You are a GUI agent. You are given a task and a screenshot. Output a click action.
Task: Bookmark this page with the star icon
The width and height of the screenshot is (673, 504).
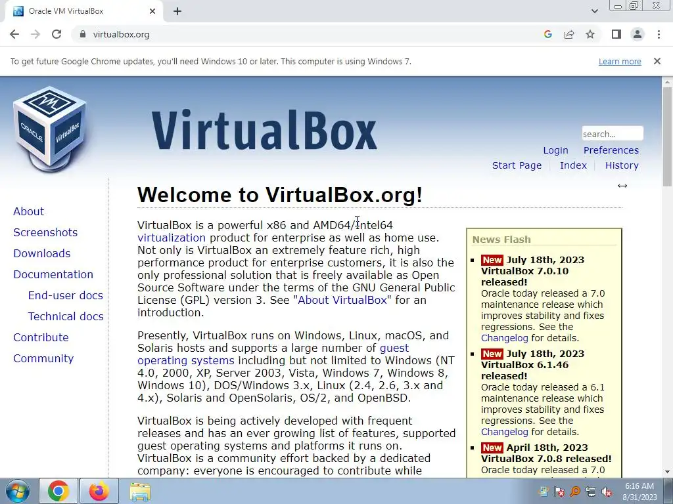(590, 34)
